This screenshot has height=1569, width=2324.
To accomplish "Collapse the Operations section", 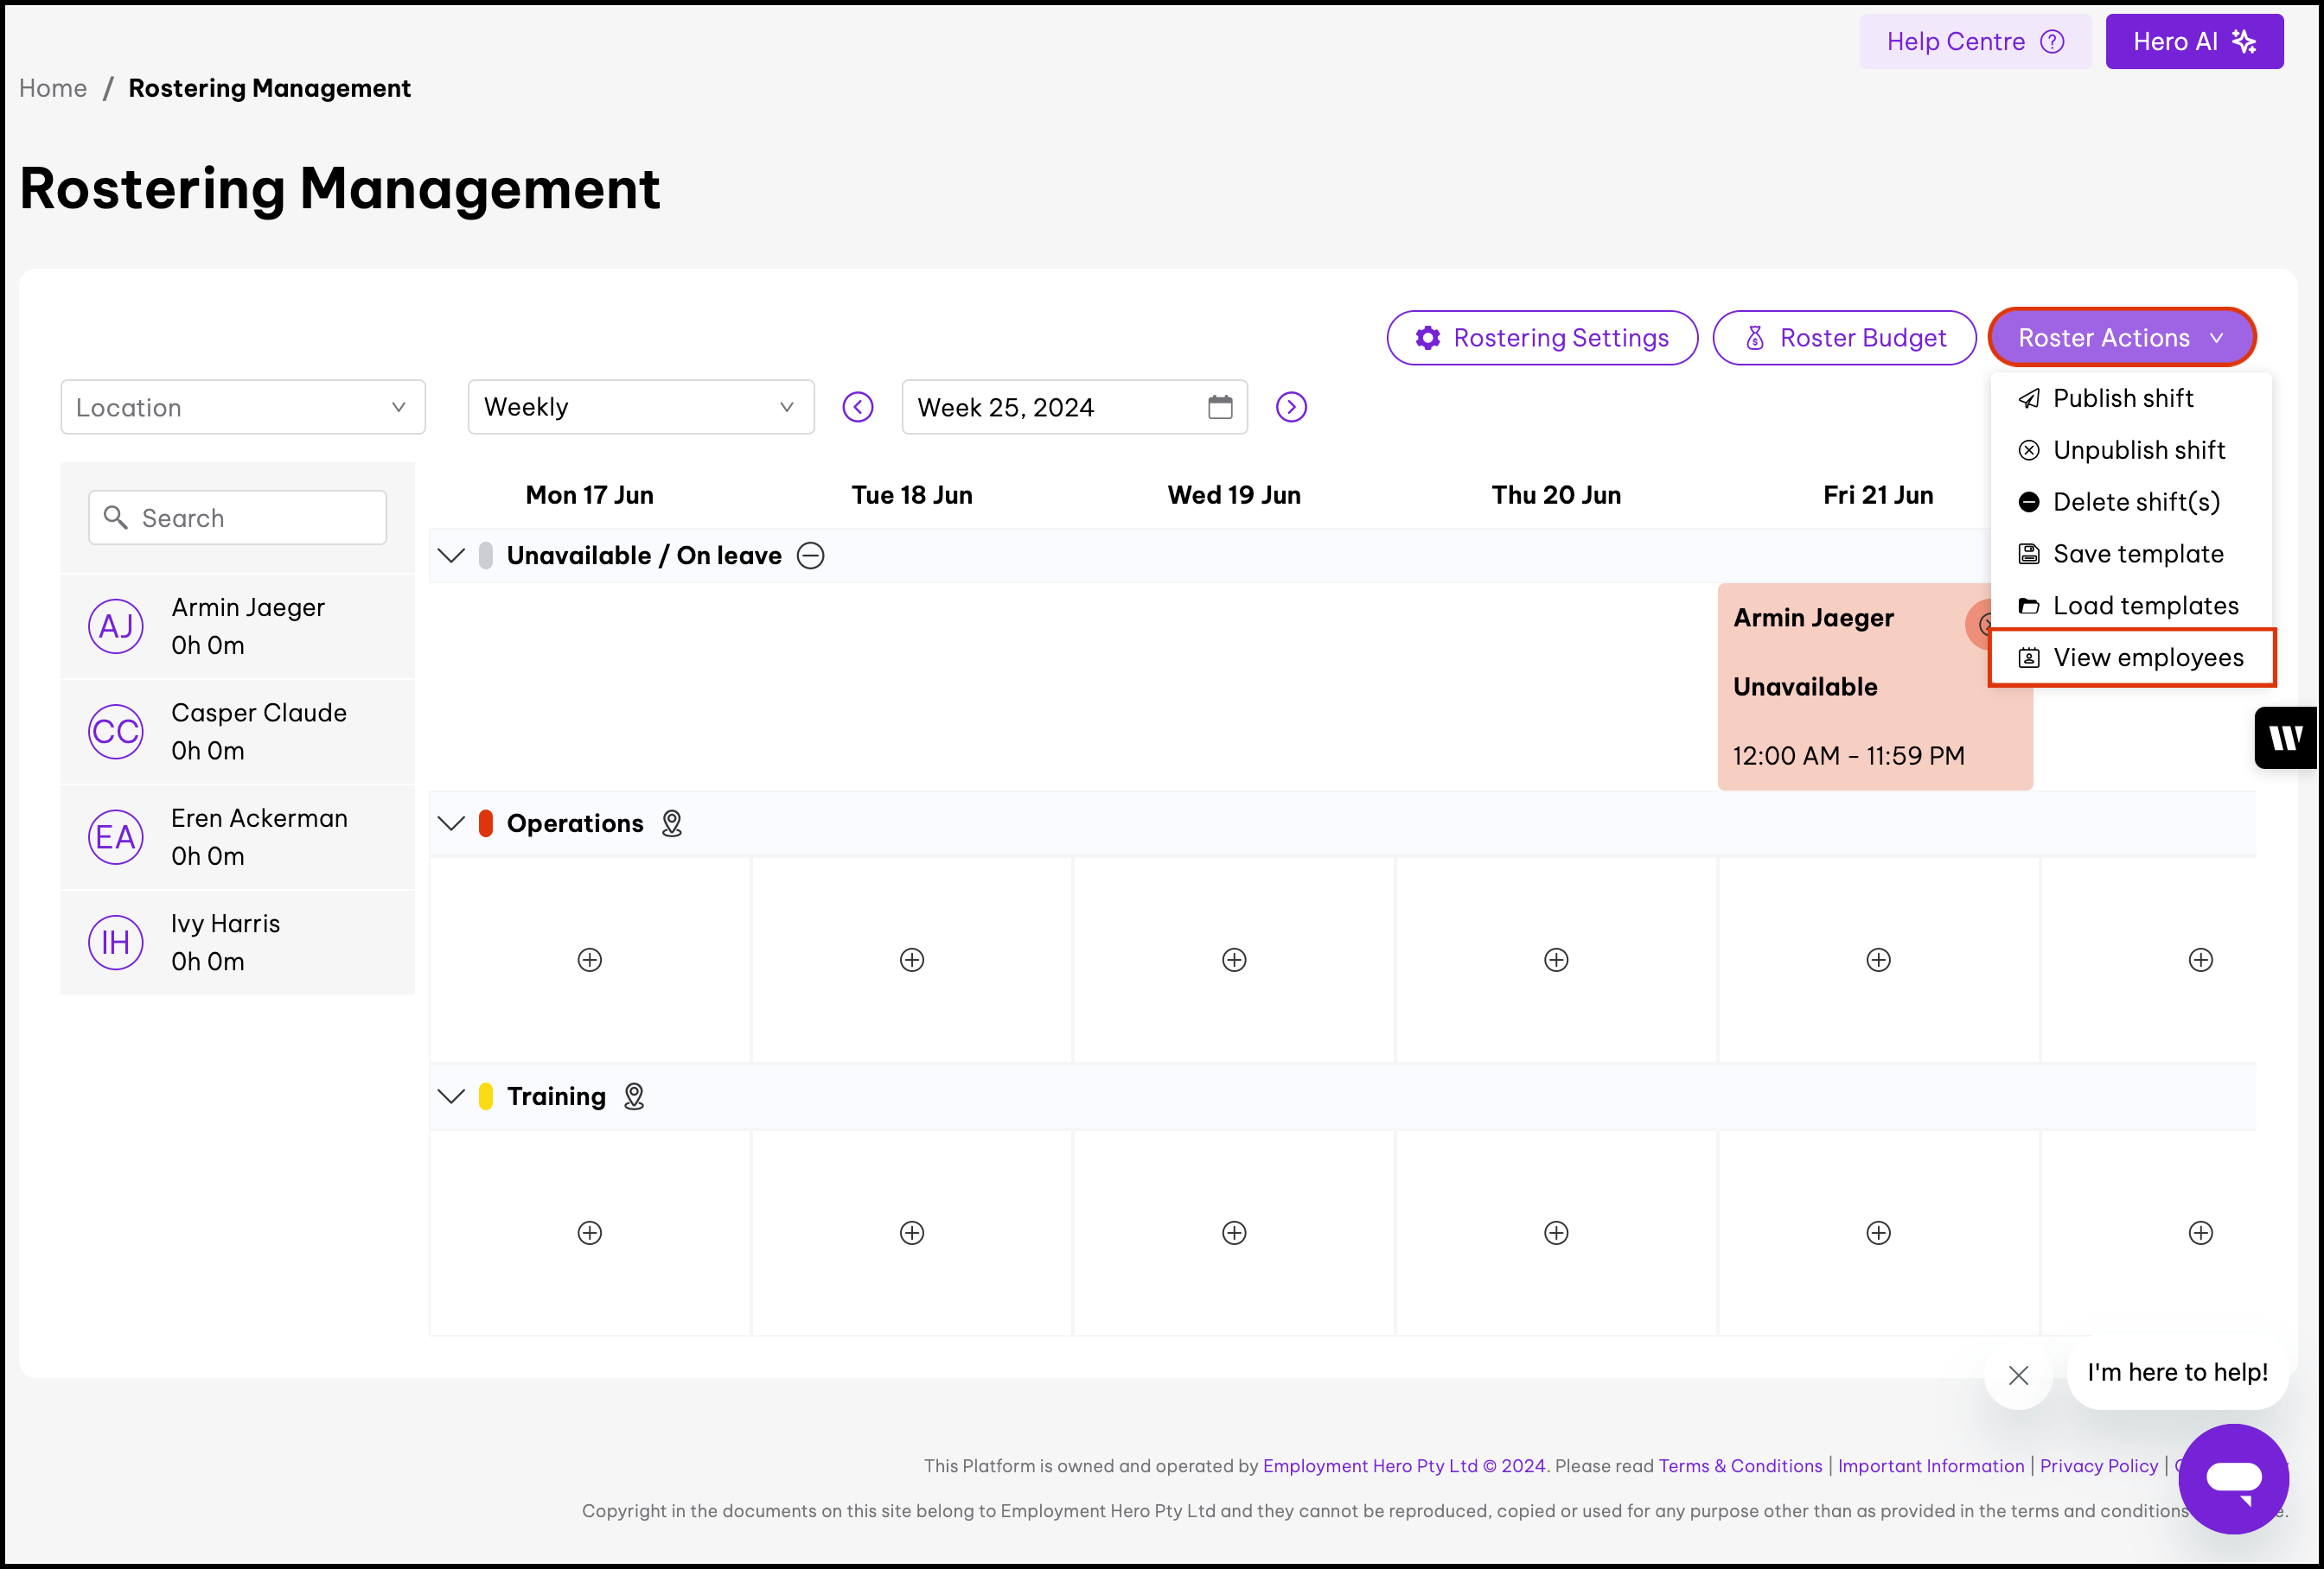I will 452,823.
